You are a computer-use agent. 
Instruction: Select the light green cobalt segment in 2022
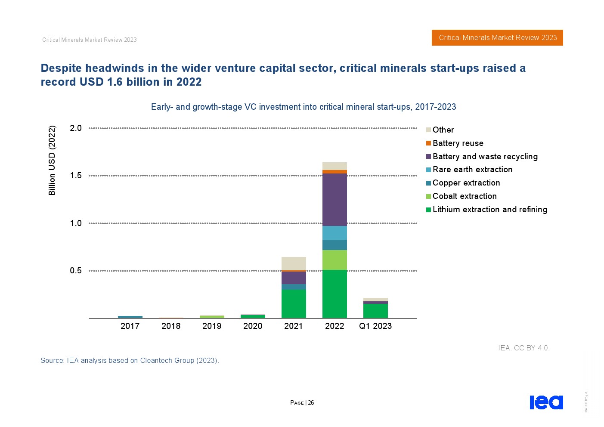click(335, 260)
